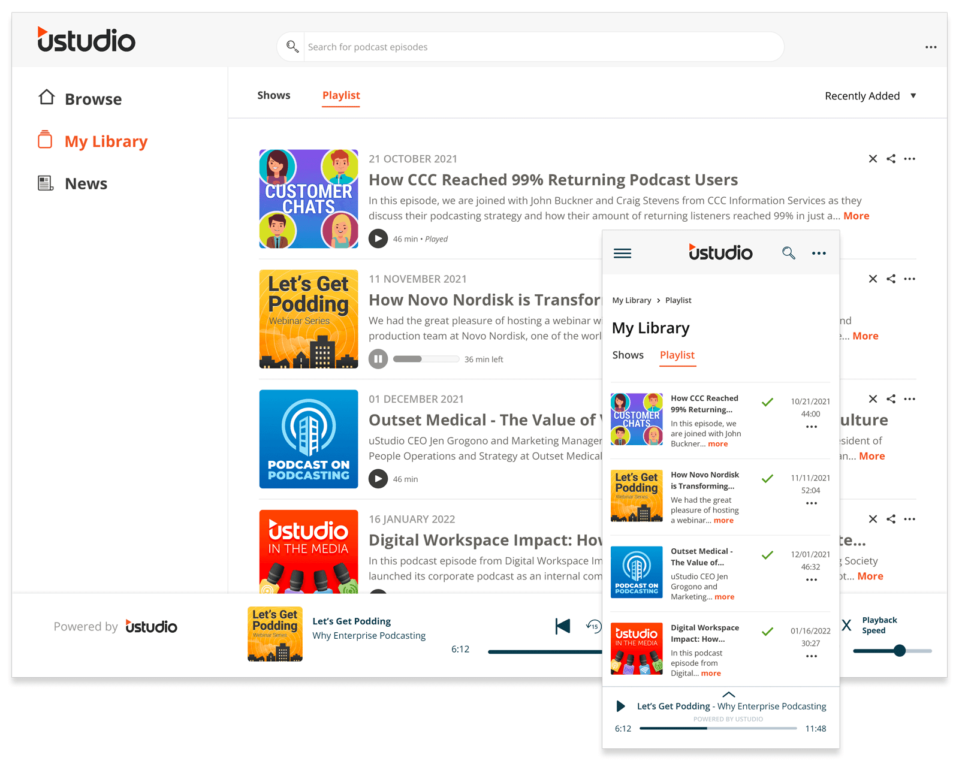
Task: Click the uStudio logo in desktop header
Action: (86, 40)
